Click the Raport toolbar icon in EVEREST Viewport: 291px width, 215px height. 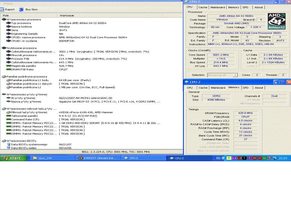pyautogui.click(x=2, y=9)
